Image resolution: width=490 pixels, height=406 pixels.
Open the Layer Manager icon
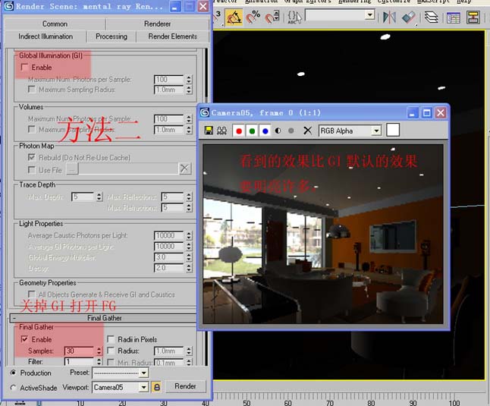tap(432, 17)
